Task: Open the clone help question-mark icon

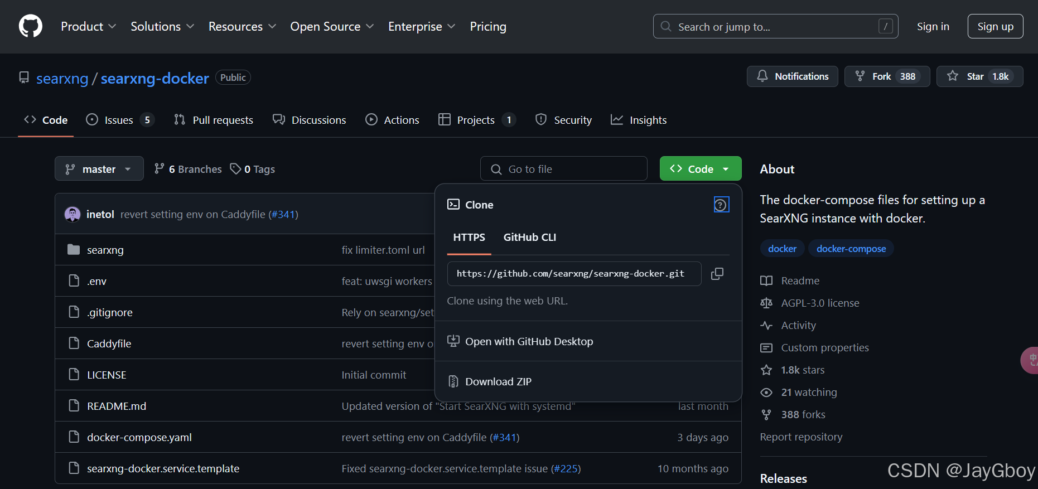Action: coord(721,205)
